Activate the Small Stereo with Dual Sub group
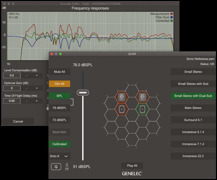Image resolution: width=217 pixels, height=180 pixels. pos(193,96)
